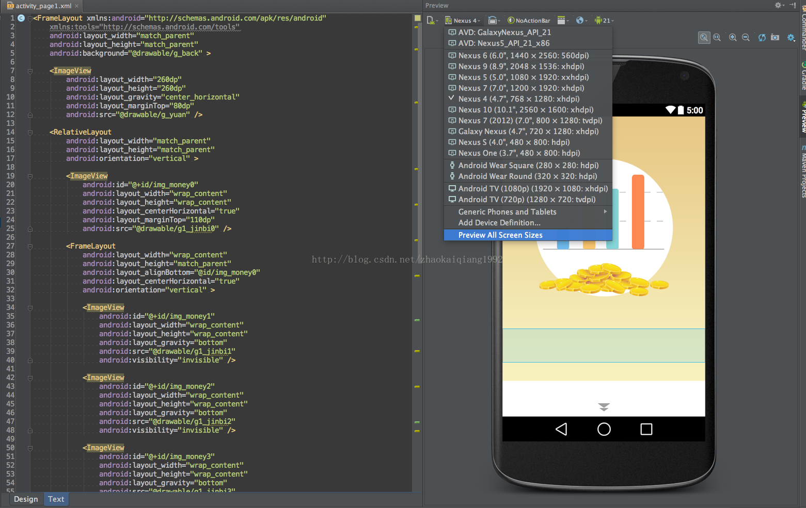Image resolution: width=806 pixels, height=508 pixels.
Task: Select Android Wear Round device
Action: [x=528, y=176]
